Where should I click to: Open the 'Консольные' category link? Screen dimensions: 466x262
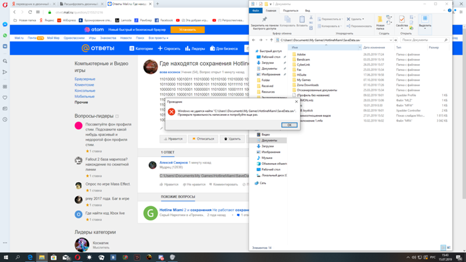click(x=84, y=91)
